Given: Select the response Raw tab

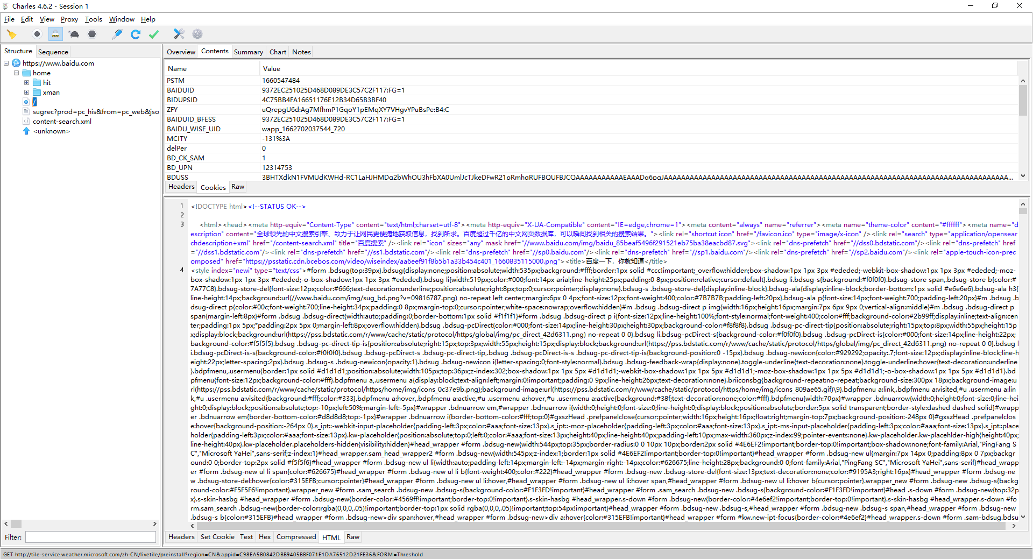Looking at the screenshot, I should click(x=353, y=537).
